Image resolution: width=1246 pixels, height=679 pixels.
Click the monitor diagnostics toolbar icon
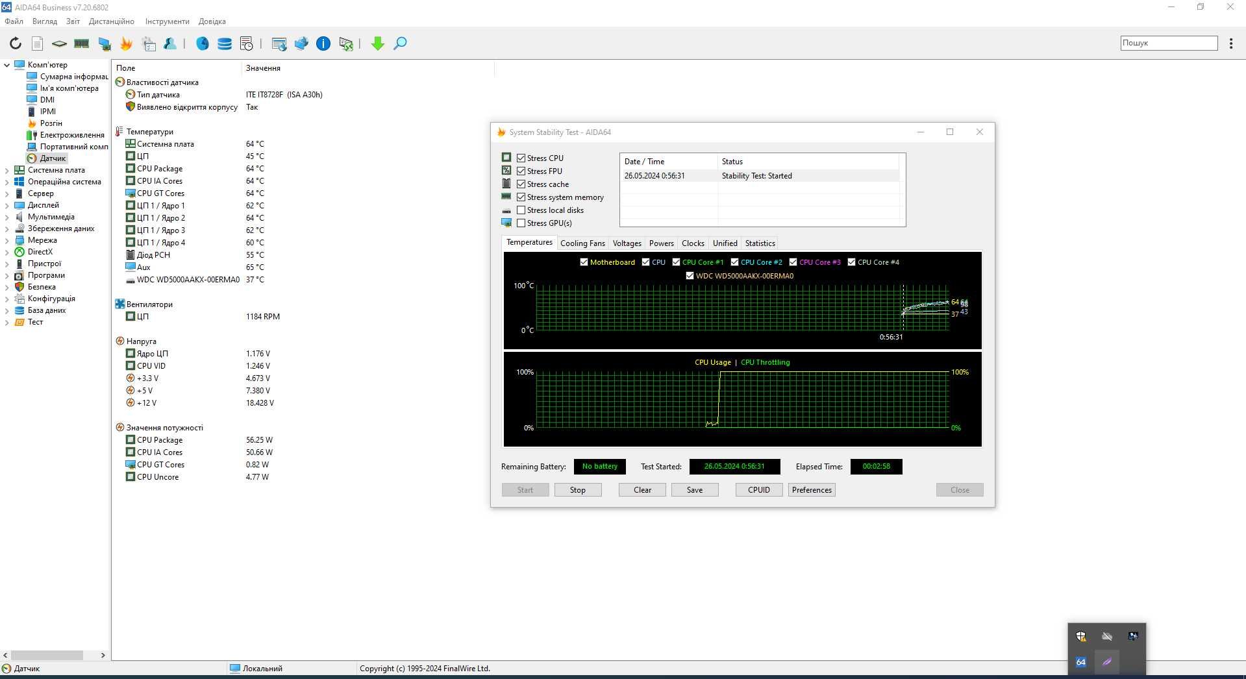coord(104,43)
